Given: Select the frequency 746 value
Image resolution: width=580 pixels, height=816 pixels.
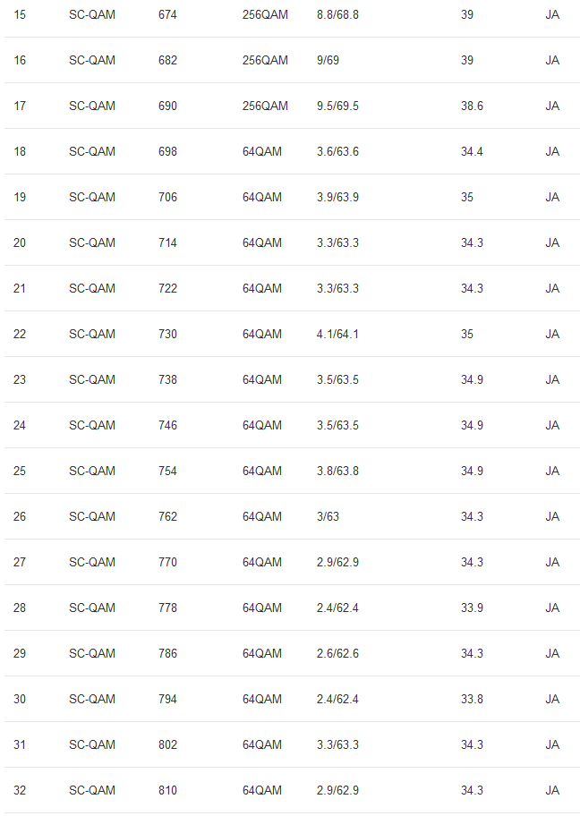Looking at the screenshot, I should click(167, 425).
